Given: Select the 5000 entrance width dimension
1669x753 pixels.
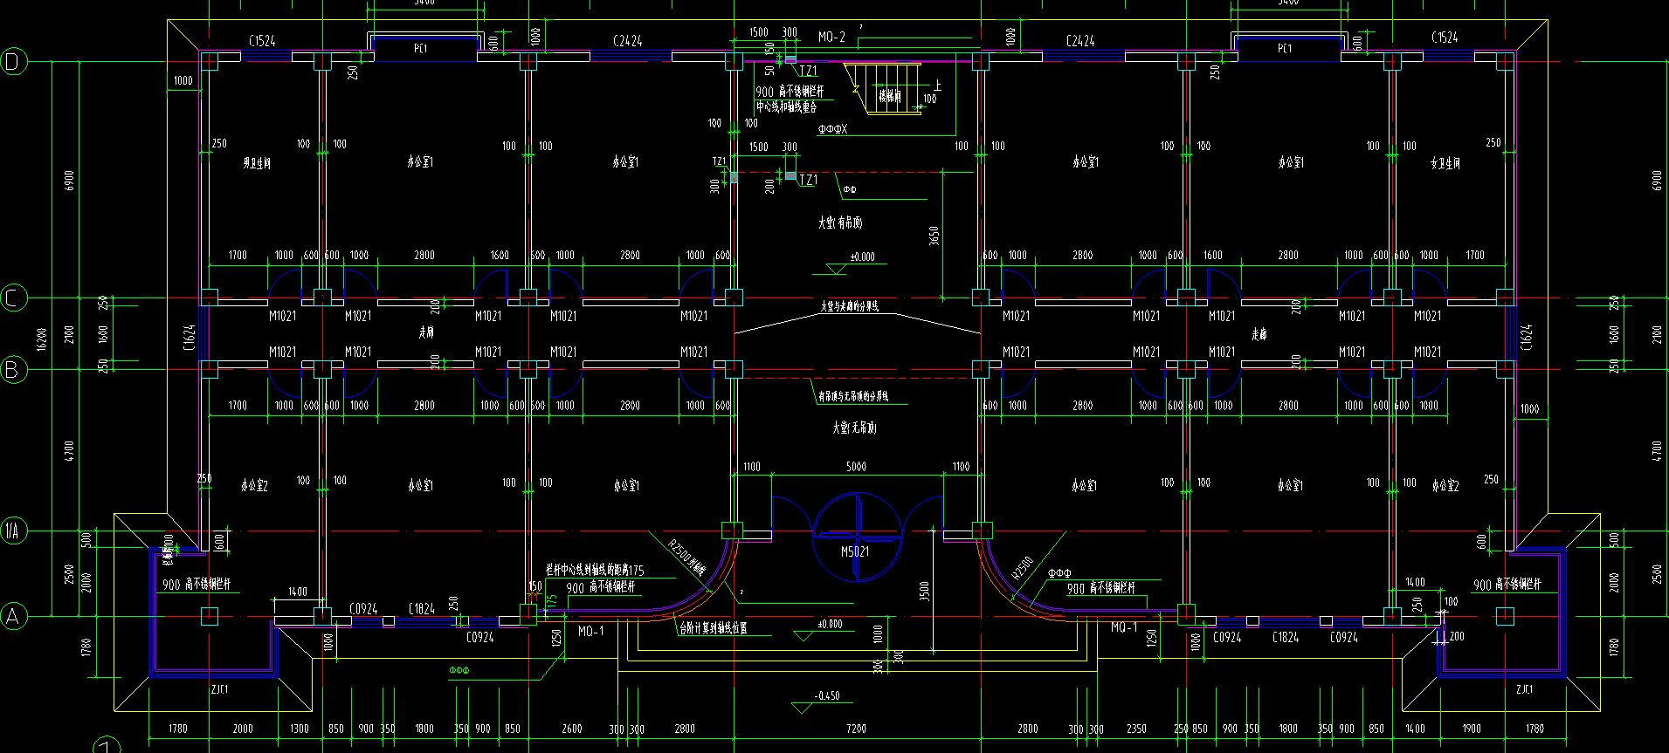Looking at the screenshot, I should click(x=856, y=467).
